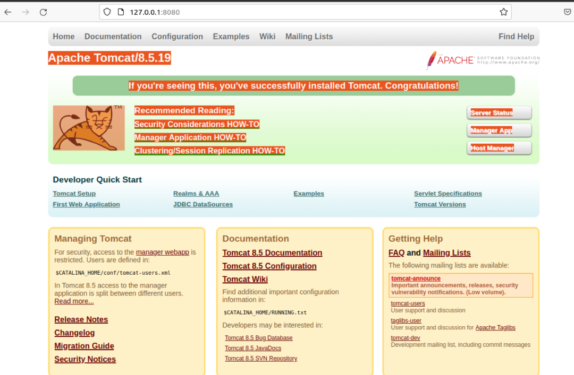Viewport: 574px width, 375px height.
Task: Open the Configuration navigation item
Action: 177,37
